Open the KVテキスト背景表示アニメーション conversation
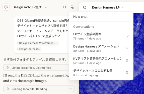 [101, 61]
